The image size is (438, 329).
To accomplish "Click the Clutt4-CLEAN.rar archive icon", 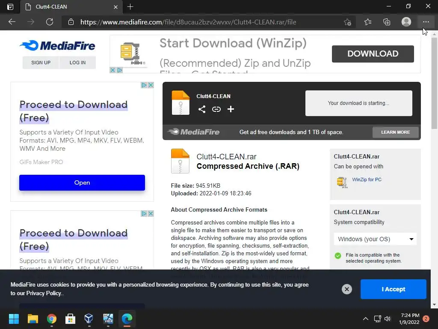I will (180, 161).
